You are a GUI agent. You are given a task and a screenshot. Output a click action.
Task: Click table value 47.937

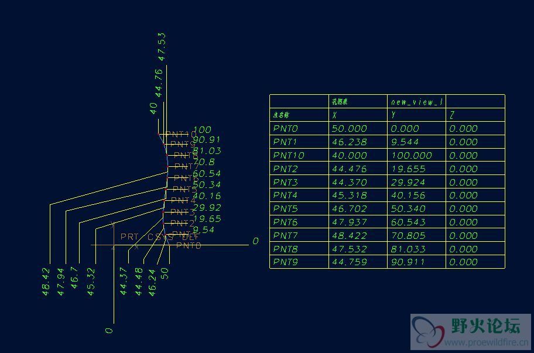pos(349,222)
